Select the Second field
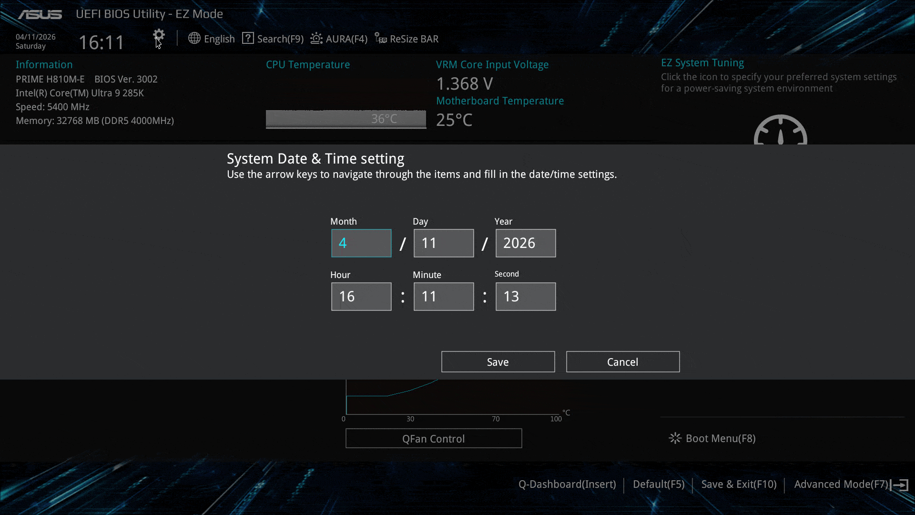This screenshot has width=915, height=515. (x=526, y=297)
